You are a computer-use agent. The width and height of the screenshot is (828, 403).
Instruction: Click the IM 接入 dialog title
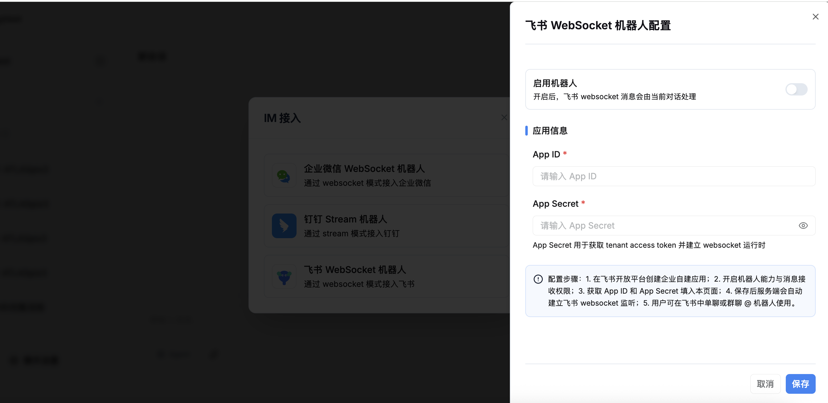[x=282, y=118]
